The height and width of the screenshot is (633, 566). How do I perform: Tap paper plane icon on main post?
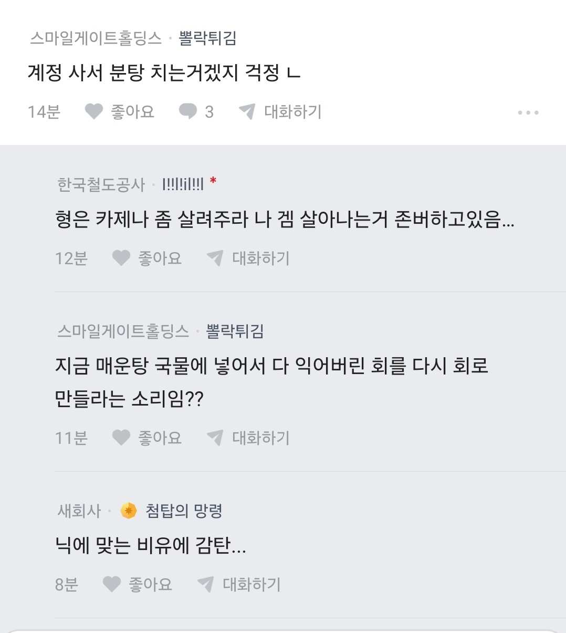[x=247, y=111]
